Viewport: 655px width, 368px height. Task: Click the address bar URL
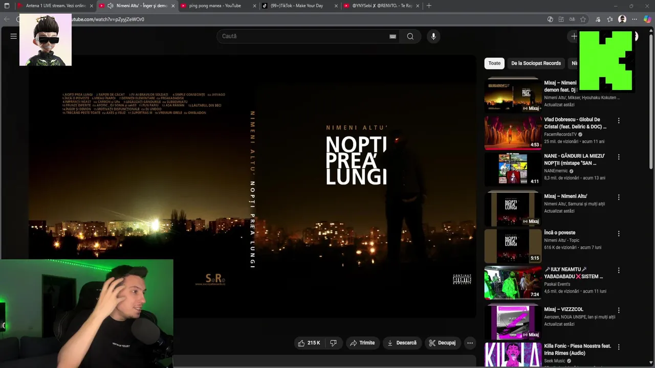point(108,19)
